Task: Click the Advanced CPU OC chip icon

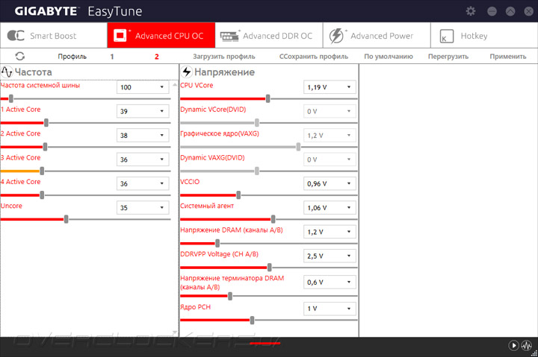Action: pos(120,35)
